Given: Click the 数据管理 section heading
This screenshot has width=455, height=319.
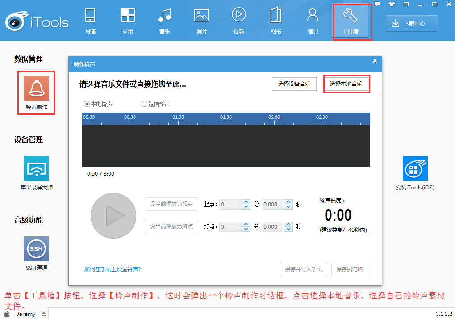Looking at the screenshot, I should [x=29, y=59].
